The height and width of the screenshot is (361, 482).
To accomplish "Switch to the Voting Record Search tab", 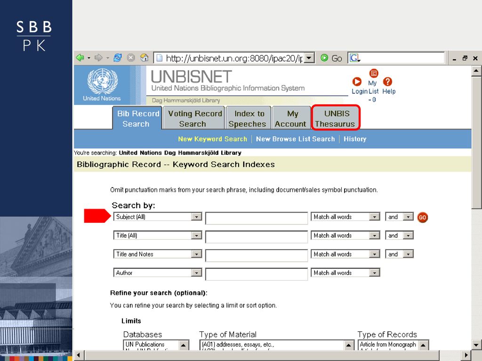I will point(194,118).
